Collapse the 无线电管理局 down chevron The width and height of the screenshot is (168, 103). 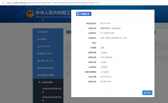tap(60, 82)
